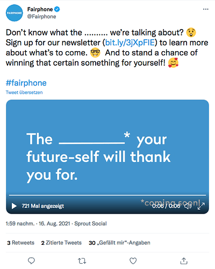Retweet using the retweet arrows icon
Screen dimensions: 215x269
coord(82,261)
